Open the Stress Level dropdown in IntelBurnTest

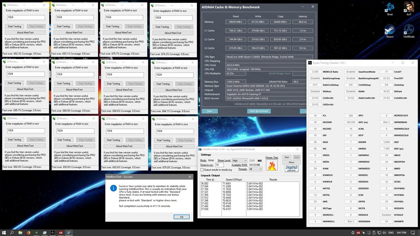point(239,161)
